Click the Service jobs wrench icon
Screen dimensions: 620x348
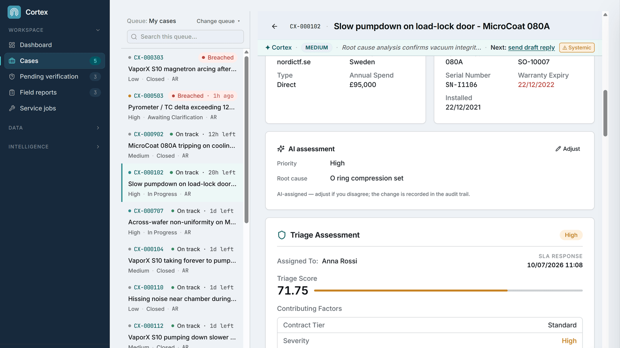[x=12, y=108]
